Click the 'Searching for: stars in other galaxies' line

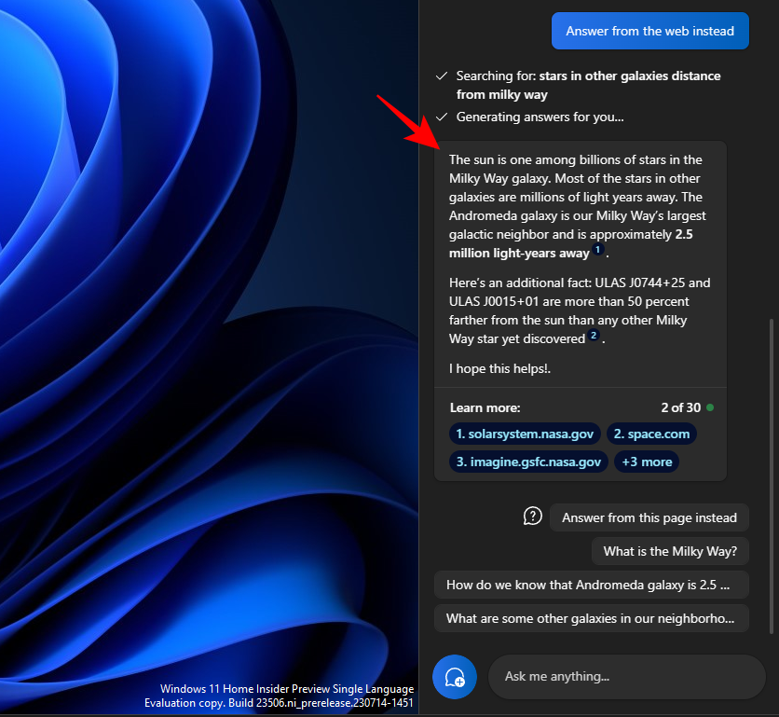click(588, 85)
